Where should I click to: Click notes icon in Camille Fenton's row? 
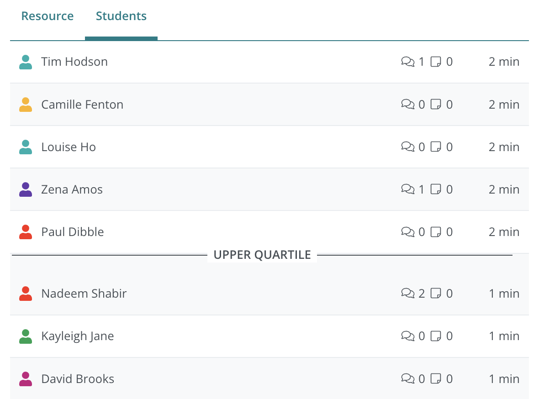pos(436,105)
